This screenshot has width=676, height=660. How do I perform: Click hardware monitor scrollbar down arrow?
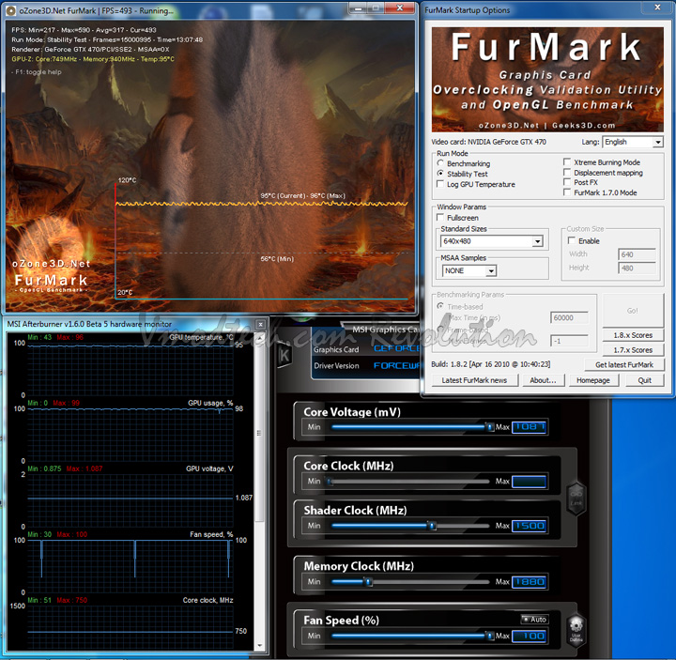(x=259, y=646)
